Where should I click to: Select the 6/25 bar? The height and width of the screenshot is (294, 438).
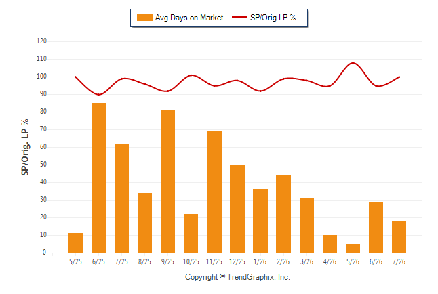pos(98,178)
